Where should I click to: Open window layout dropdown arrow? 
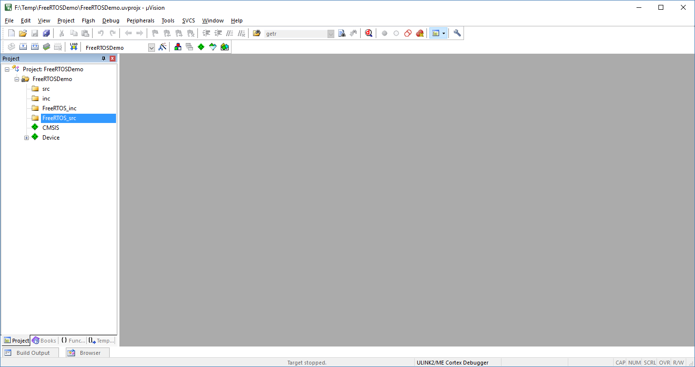[x=444, y=33]
